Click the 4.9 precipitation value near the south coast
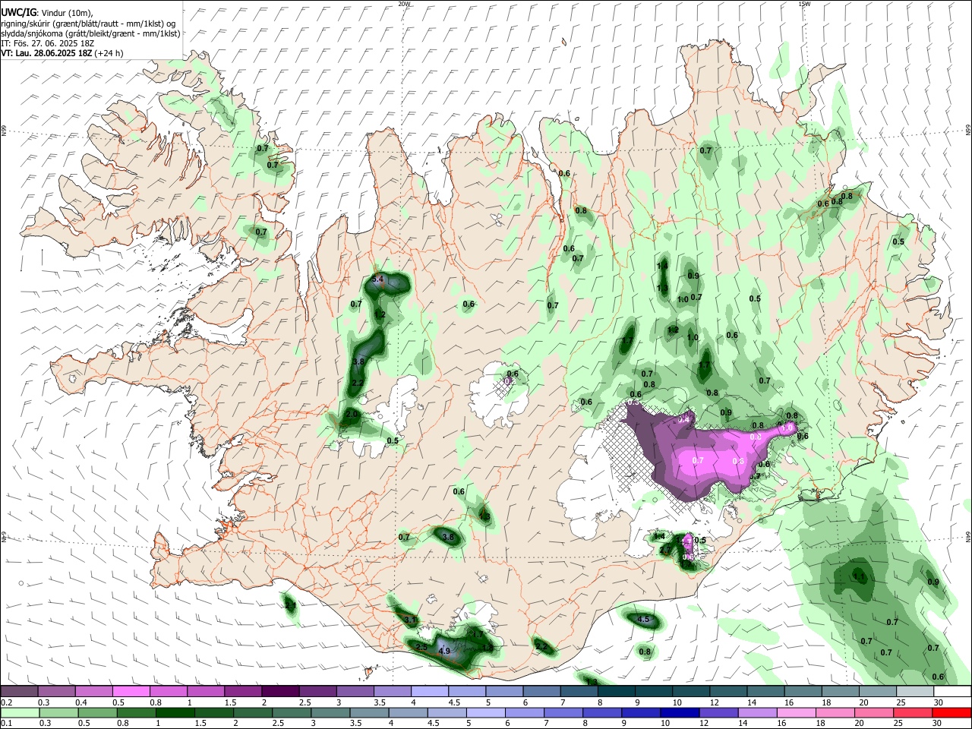 [x=445, y=652]
